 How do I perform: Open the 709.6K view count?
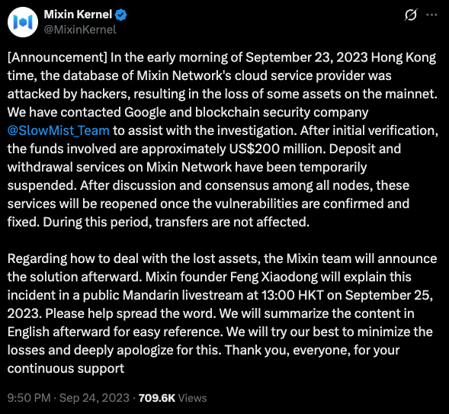pos(156,398)
